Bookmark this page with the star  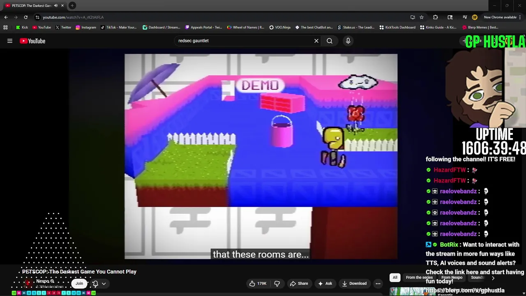(422, 17)
